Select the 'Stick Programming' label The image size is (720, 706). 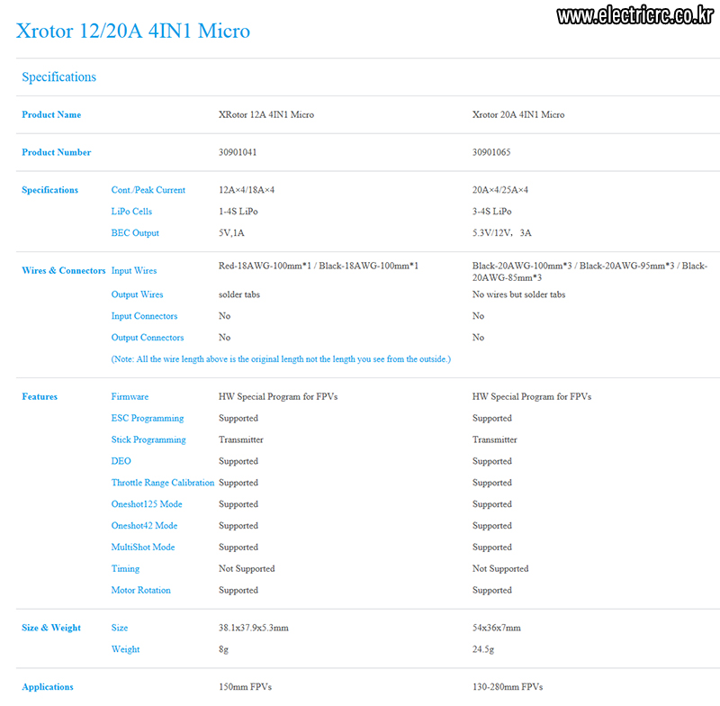tap(148, 439)
